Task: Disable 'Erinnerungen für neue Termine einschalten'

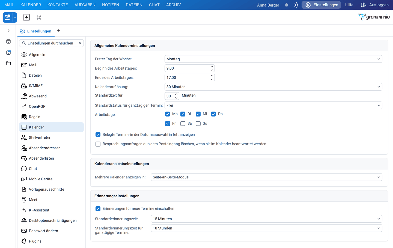Action: 98,209
